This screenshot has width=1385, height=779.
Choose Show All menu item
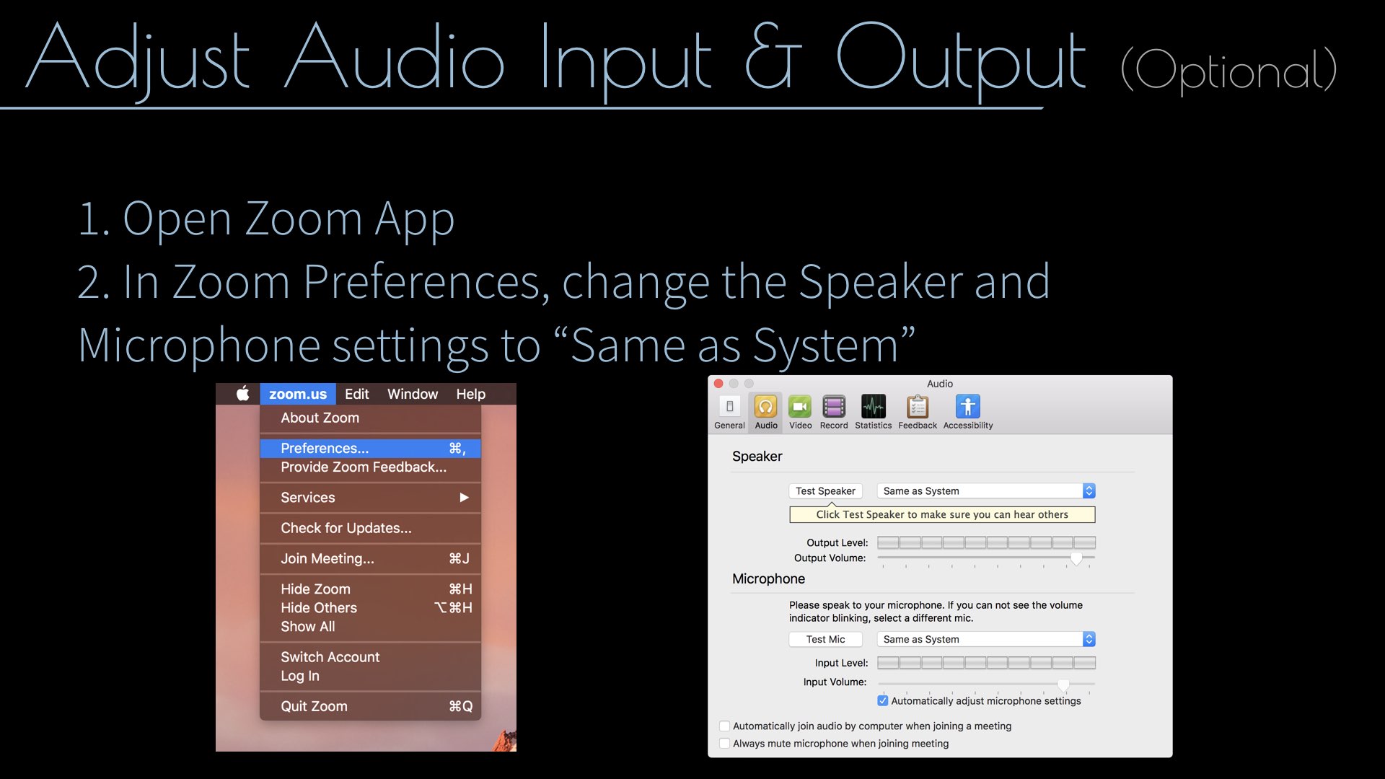pyautogui.click(x=370, y=627)
